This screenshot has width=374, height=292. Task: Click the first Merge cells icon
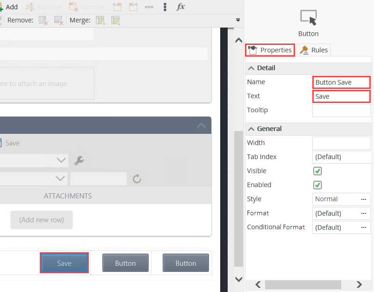[x=100, y=20]
